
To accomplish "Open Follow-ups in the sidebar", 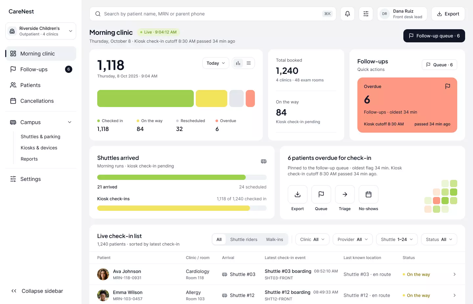I will (x=41, y=69).
